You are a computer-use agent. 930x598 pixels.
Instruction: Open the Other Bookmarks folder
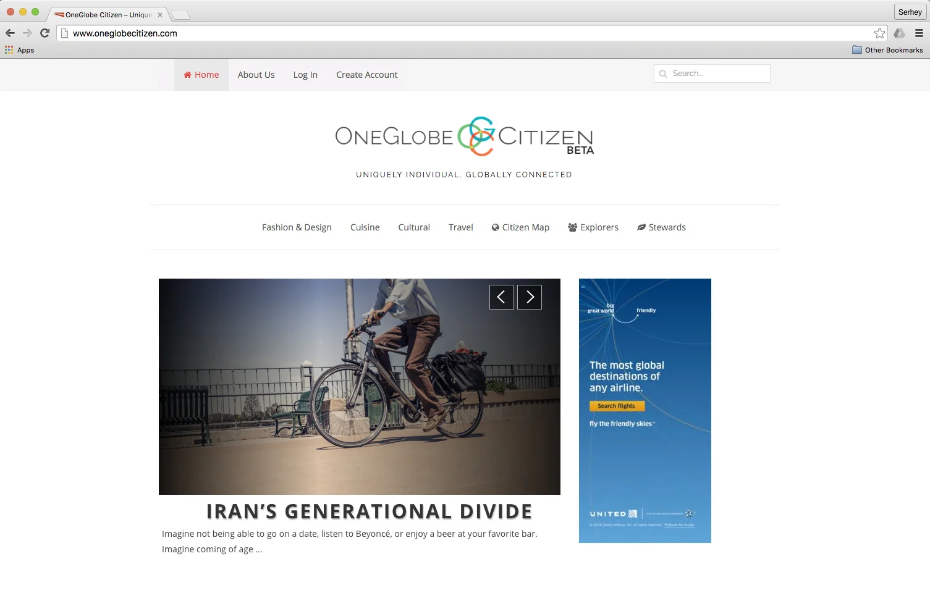887,50
